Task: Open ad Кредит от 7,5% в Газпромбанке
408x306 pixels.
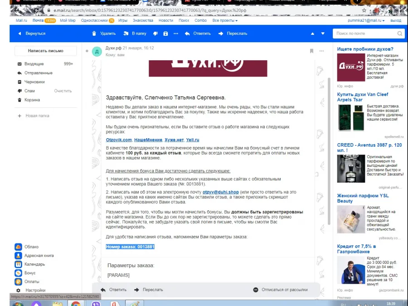Action: (356, 249)
